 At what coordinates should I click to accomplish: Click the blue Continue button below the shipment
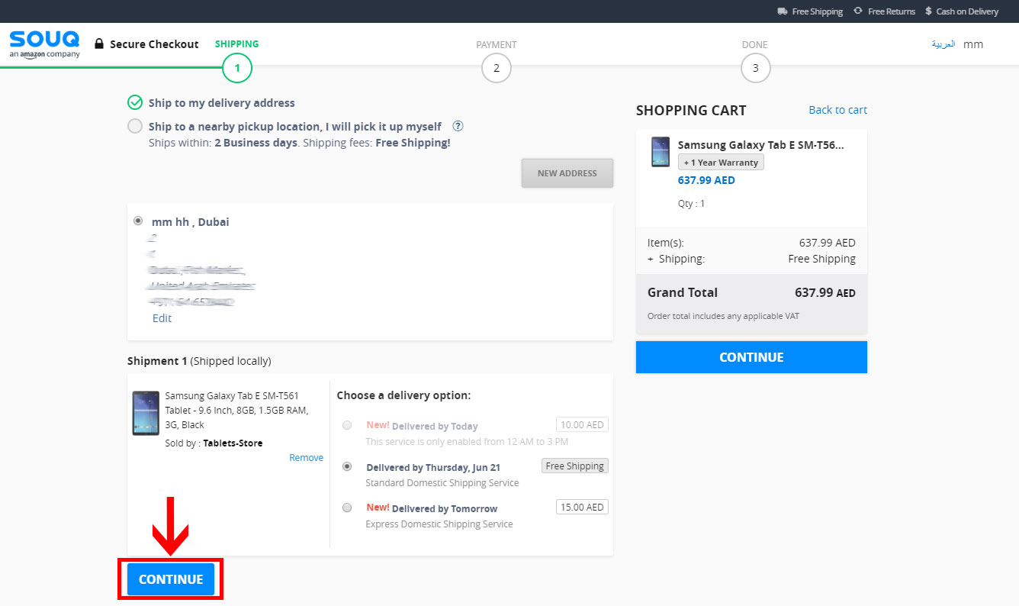tap(171, 579)
